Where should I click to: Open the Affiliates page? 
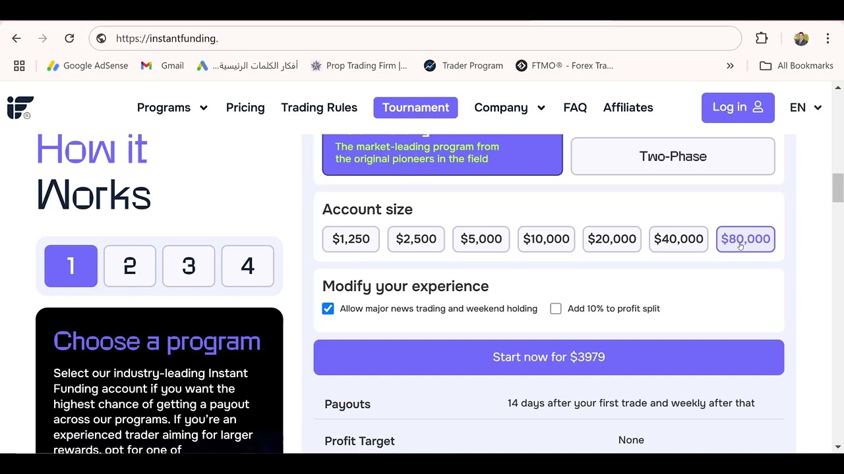628,107
